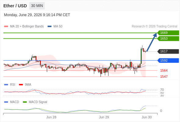Image resolution: width=180 pixels, height=122 pixels.
Task: Toggle the MA 50 legend label
Action: pos(58,27)
